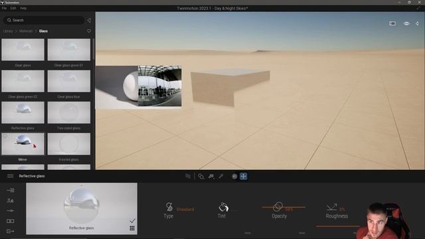Viewport: 425px width, 239px height.
Task: Select the Mirror material thumbnail
Action: tap(23, 144)
